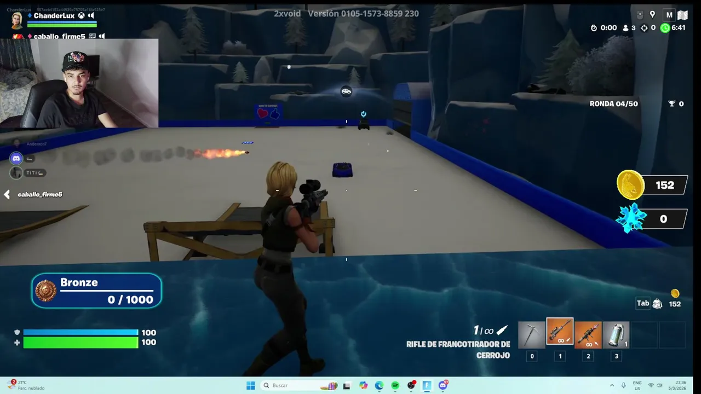Click the blue snowflake currency icon
701x394 pixels.
(630, 218)
